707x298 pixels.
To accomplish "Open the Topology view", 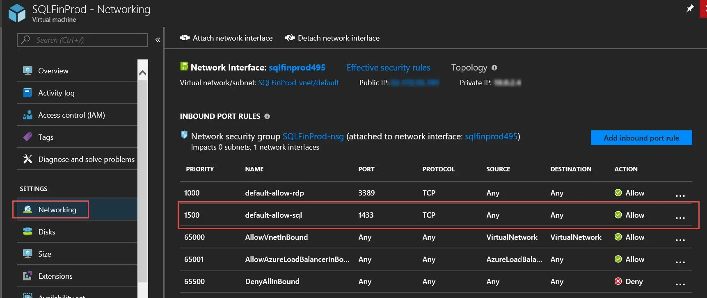I will tap(469, 68).
